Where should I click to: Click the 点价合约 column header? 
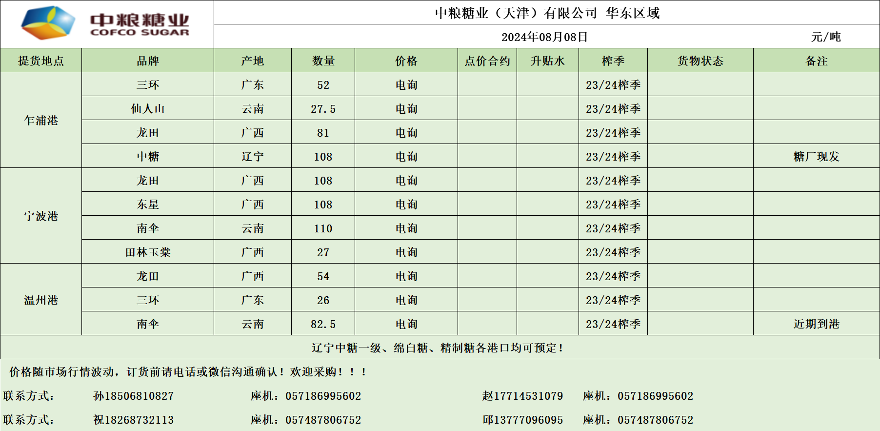click(487, 61)
